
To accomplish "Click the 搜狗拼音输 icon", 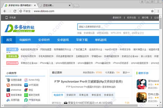I will coord(8,85).
